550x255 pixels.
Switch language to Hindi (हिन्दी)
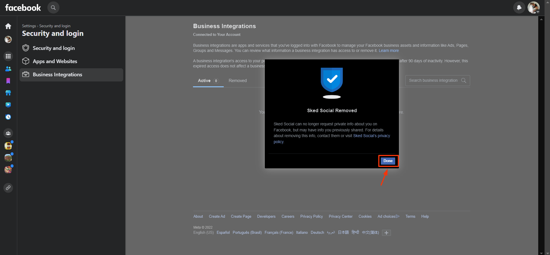click(x=355, y=232)
